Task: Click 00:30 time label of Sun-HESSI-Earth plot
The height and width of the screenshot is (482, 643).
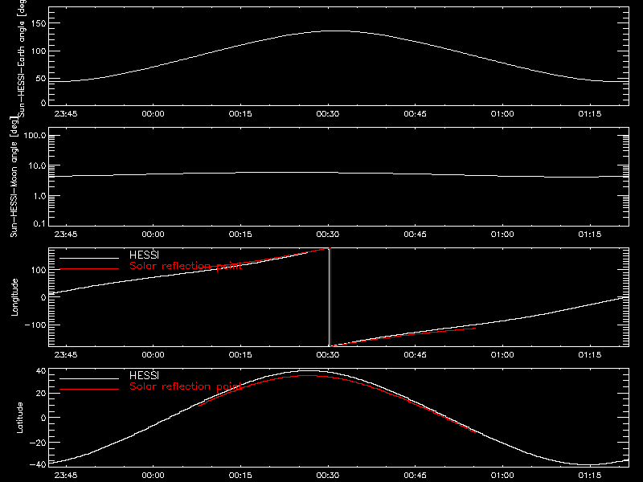Action: tap(328, 113)
